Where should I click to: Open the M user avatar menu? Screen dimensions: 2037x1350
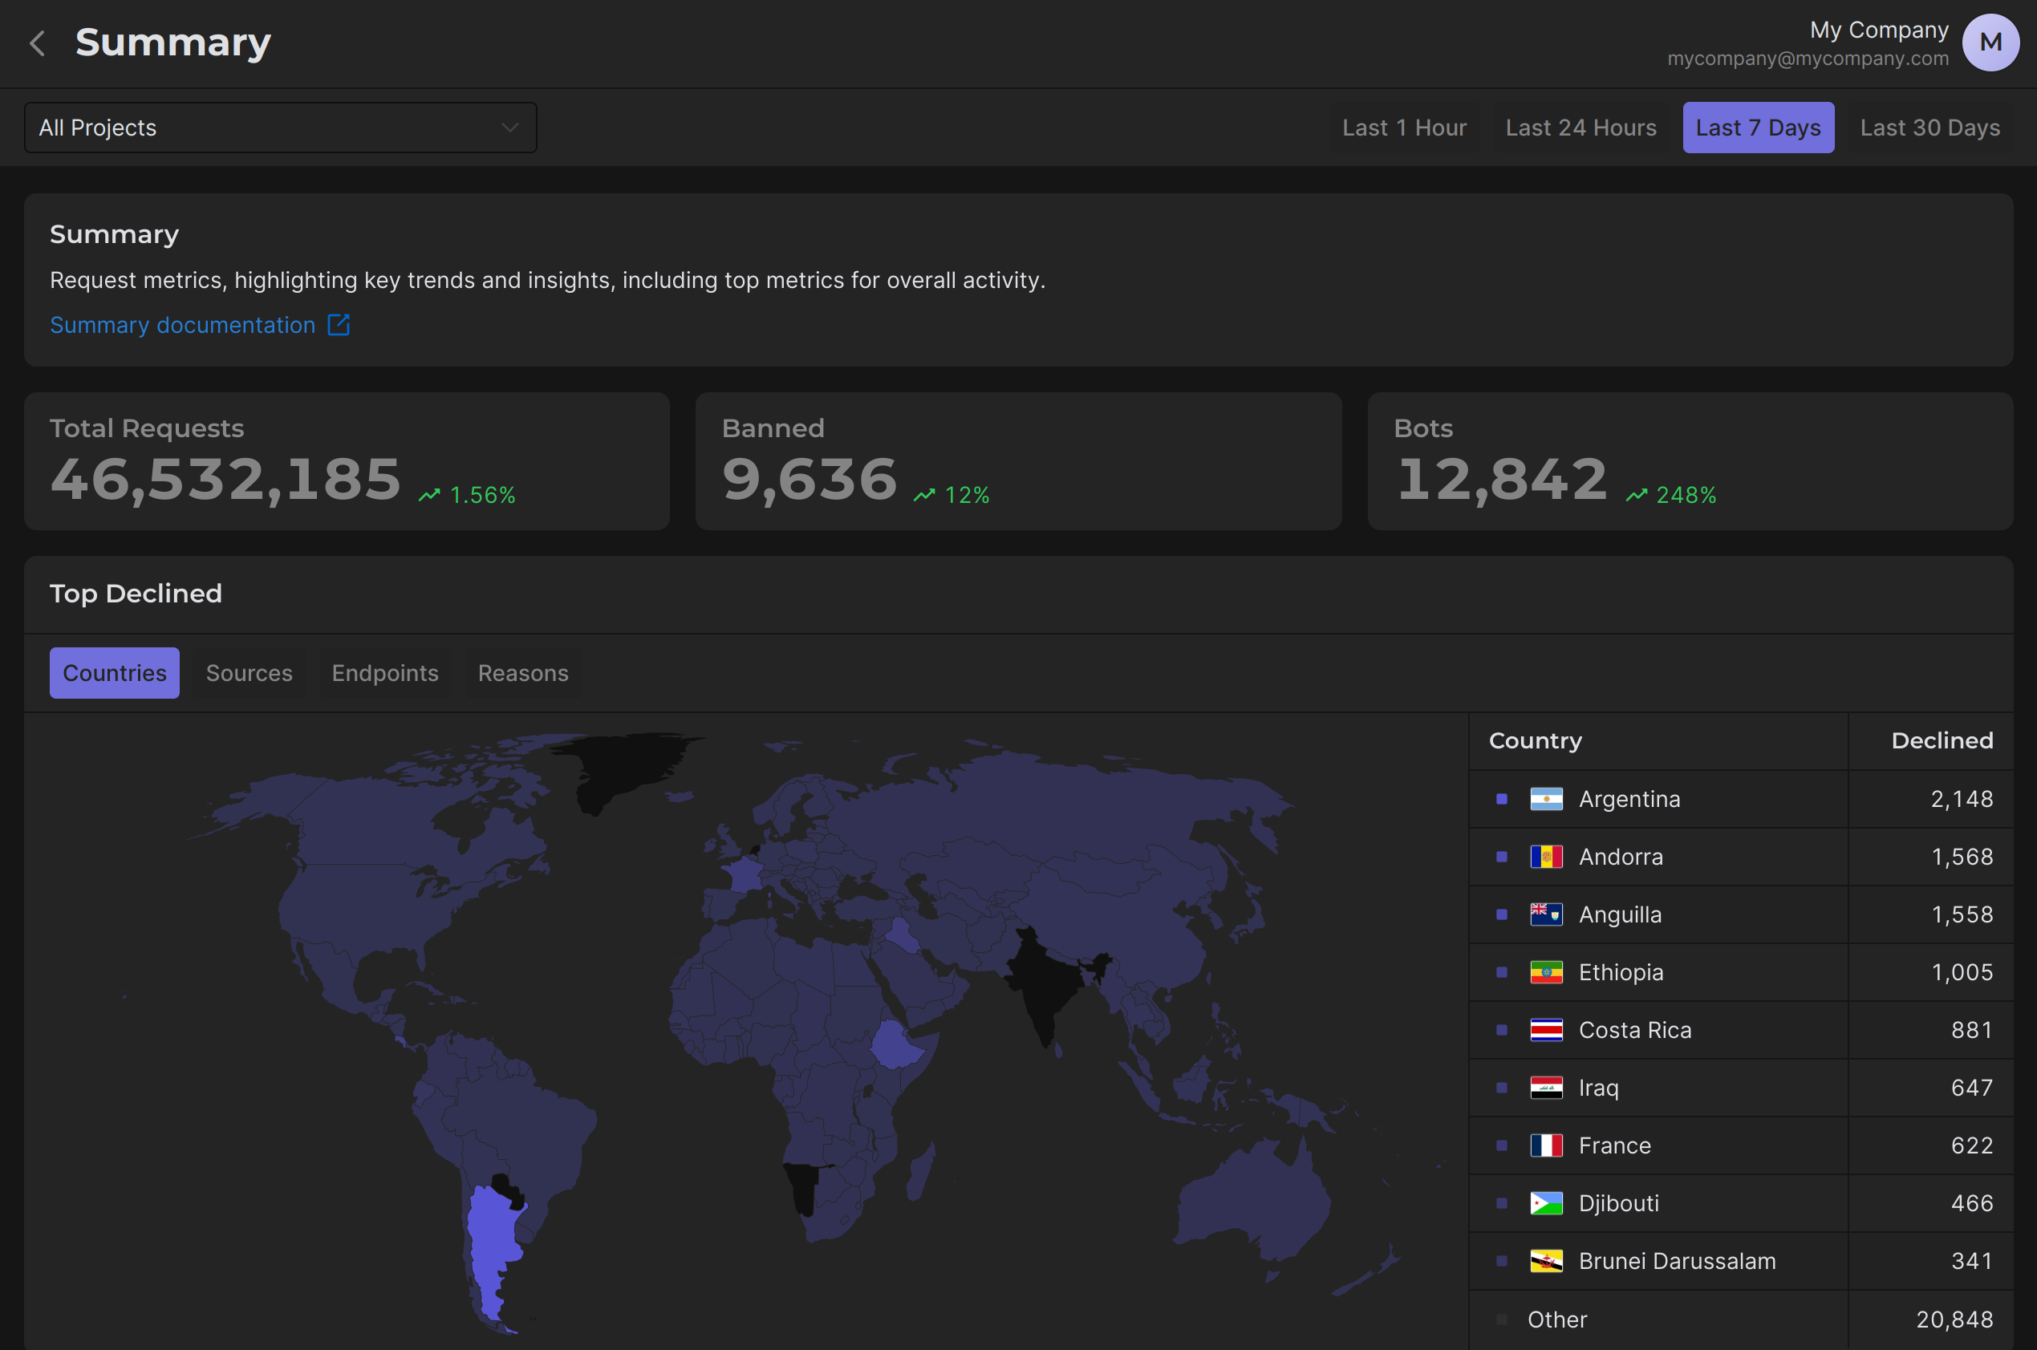(1990, 43)
